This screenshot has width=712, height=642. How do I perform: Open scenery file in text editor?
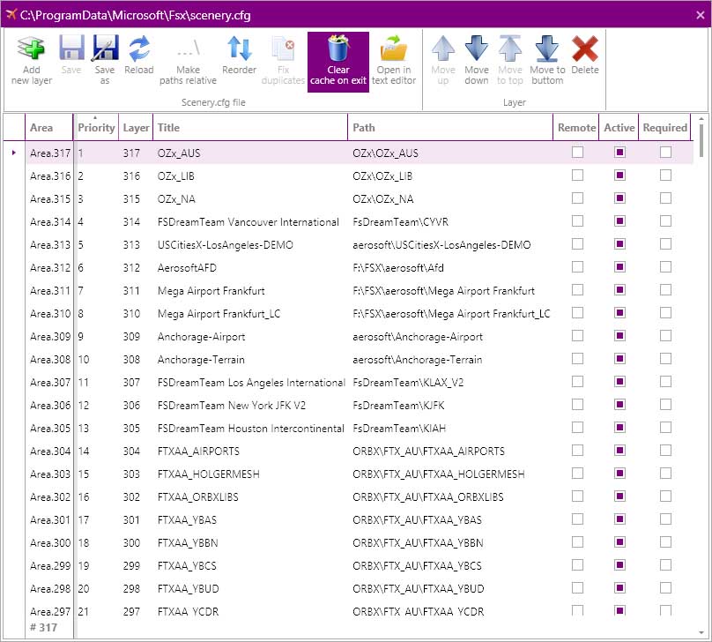[x=394, y=61]
